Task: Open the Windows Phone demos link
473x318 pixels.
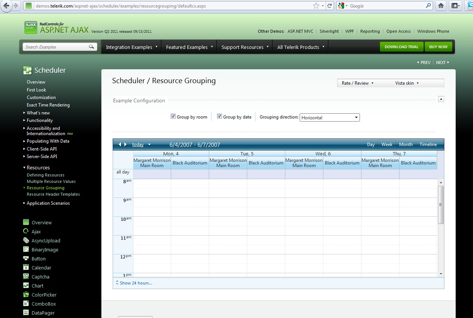Action: [433, 31]
